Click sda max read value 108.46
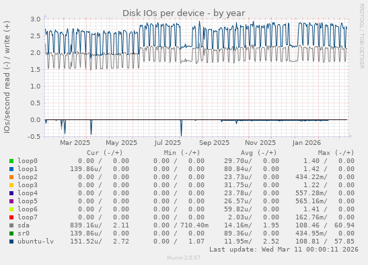 click(307, 225)
